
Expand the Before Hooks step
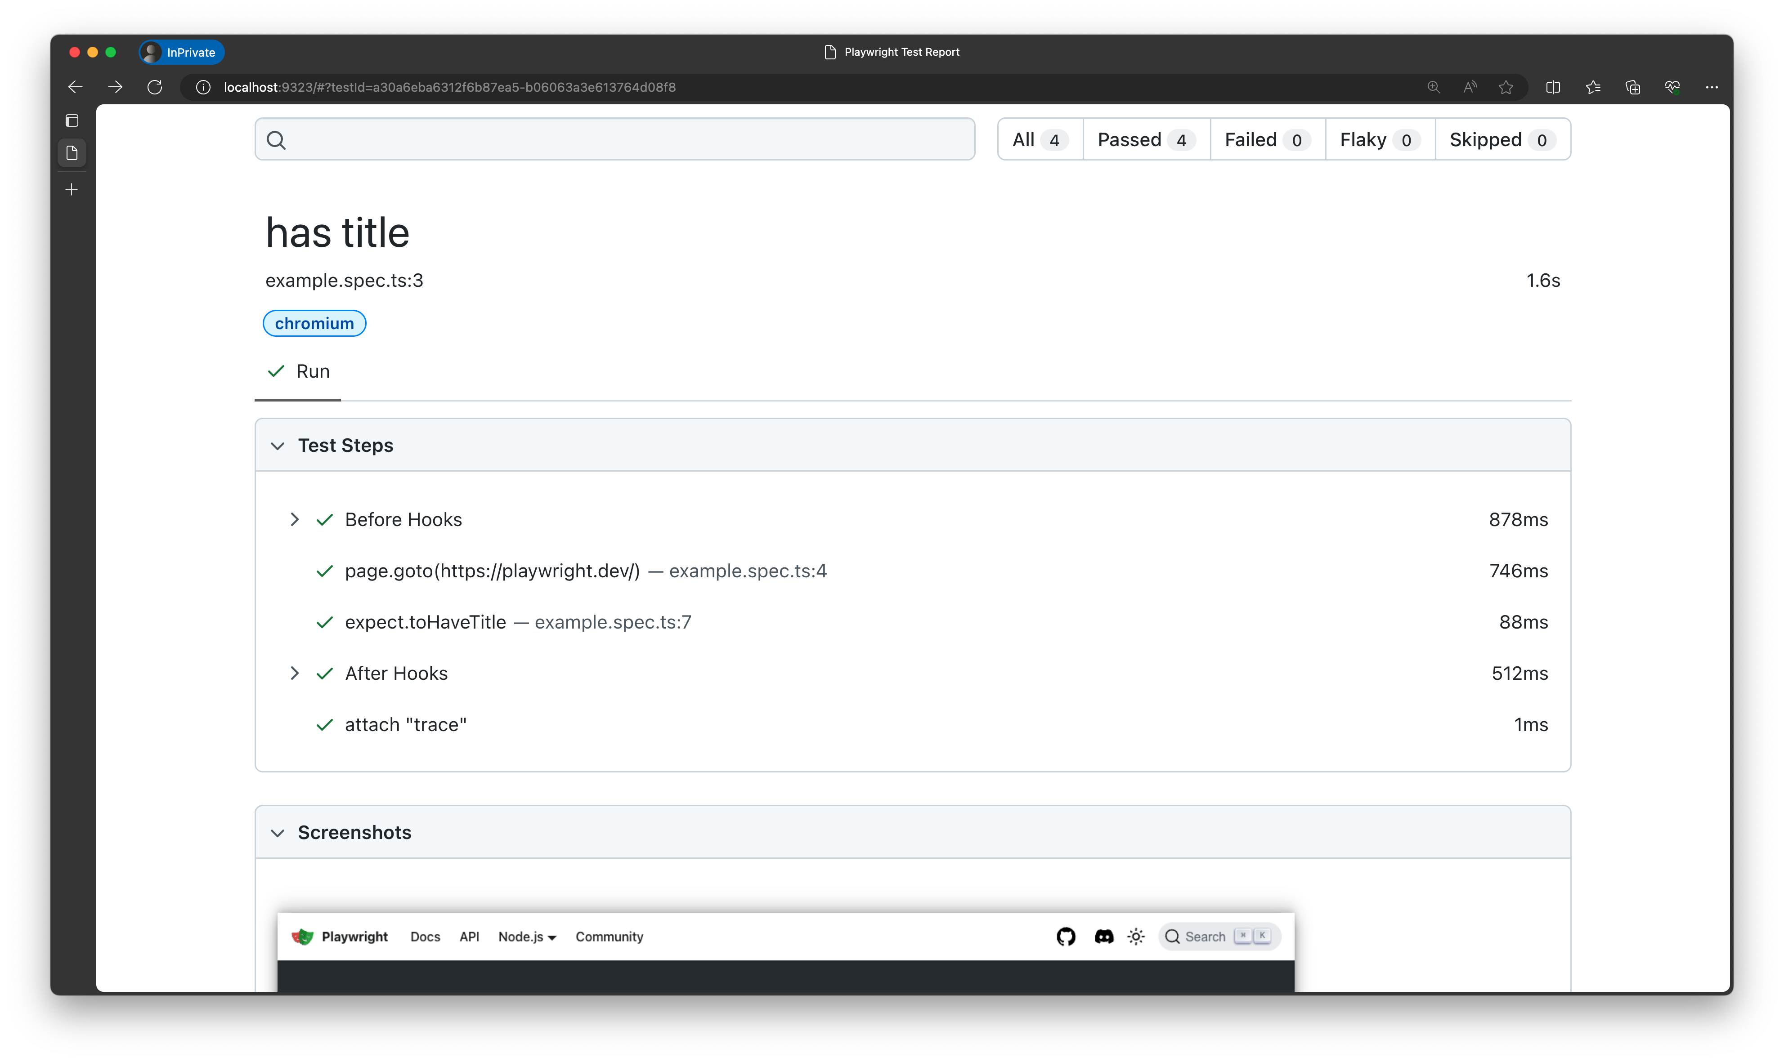tap(294, 520)
